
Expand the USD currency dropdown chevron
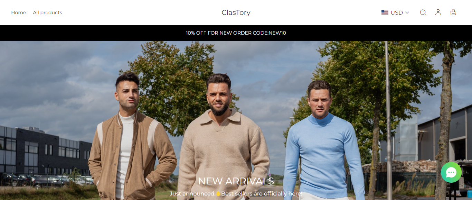tap(407, 12)
